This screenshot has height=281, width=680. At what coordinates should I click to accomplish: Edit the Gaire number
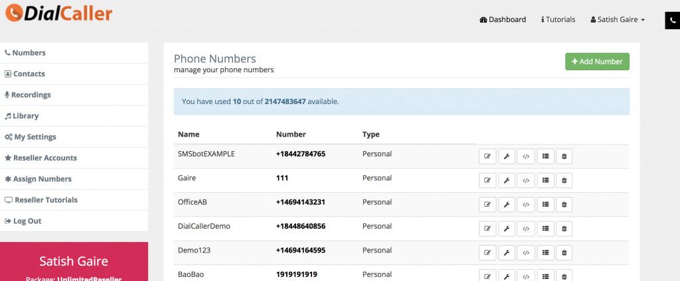[487, 180]
